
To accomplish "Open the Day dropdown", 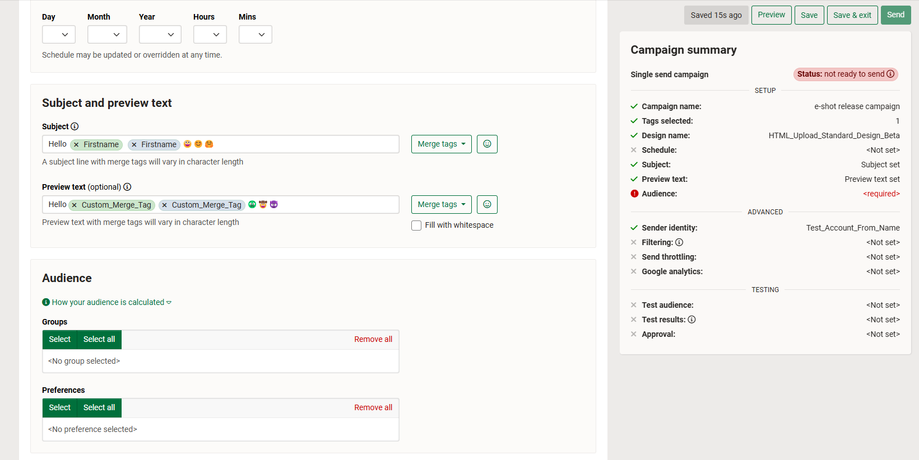I will [x=59, y=34].
